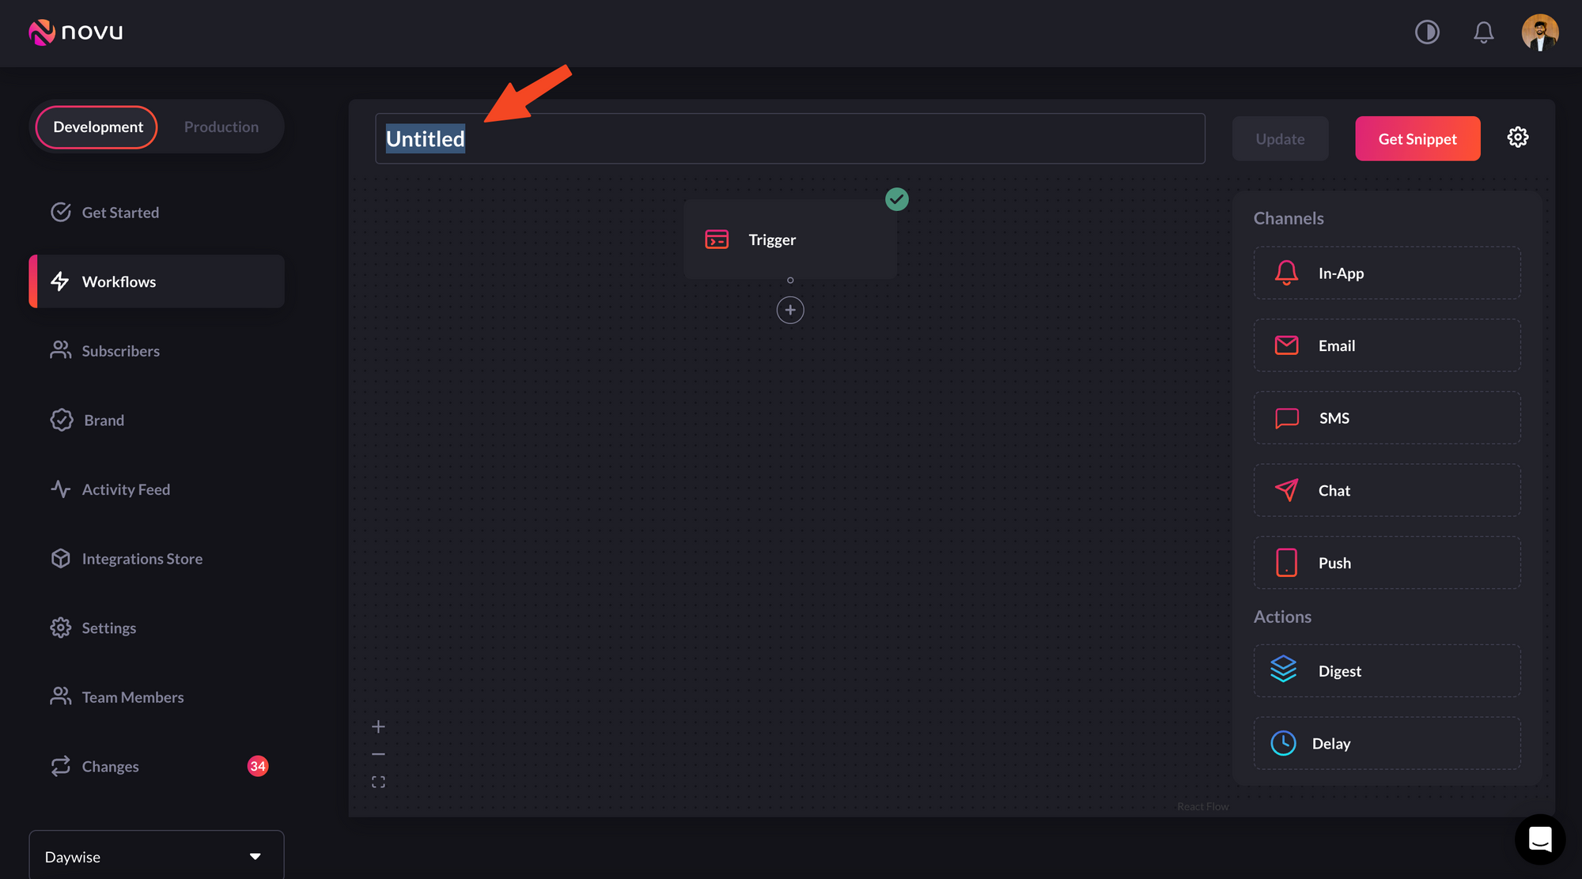Fit view on the workflow canvas
This screenshot has height=879, width=1582.
click(378, 782)
